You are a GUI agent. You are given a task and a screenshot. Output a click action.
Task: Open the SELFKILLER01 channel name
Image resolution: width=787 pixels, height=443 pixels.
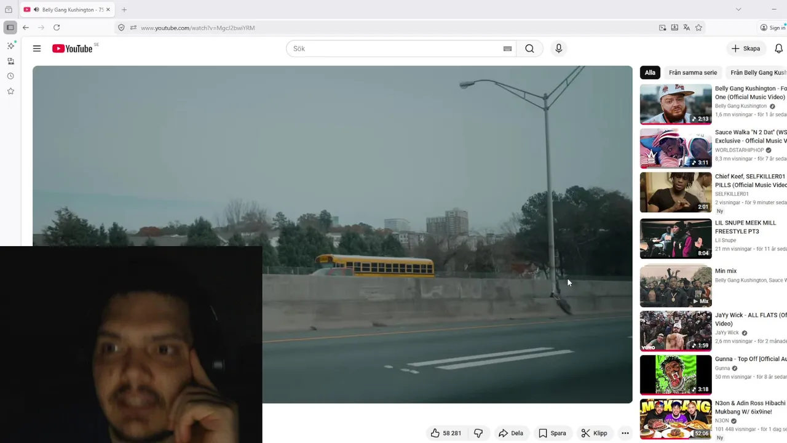click(732, 194)
